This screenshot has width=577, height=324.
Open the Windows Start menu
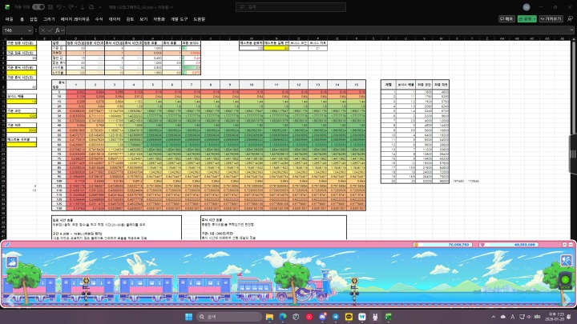coord(190,317)
